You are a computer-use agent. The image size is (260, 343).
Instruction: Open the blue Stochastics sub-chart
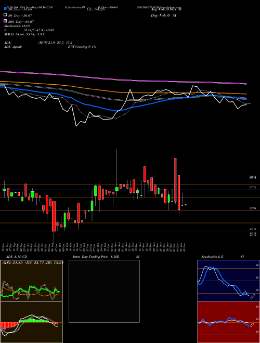coord(228,281)
